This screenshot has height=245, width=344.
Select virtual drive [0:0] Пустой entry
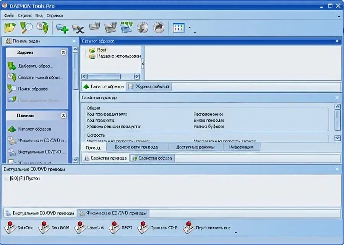[22, 179]
